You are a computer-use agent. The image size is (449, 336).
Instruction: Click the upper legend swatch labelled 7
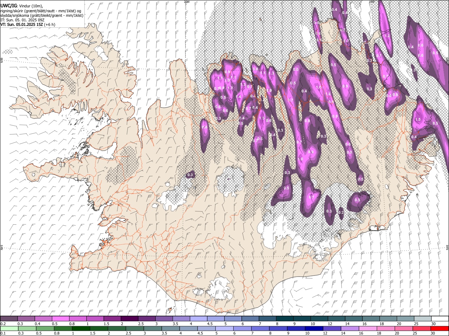coord(267,318)
